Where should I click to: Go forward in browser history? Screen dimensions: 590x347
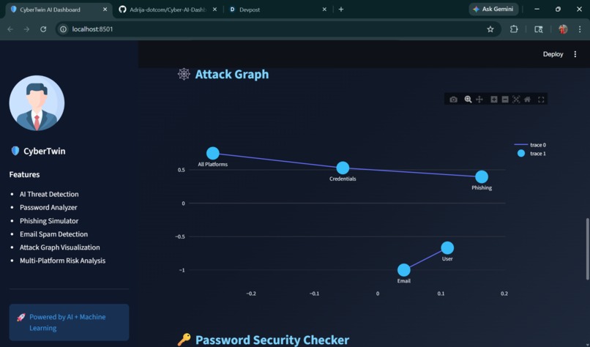click(x=26, y=29)
